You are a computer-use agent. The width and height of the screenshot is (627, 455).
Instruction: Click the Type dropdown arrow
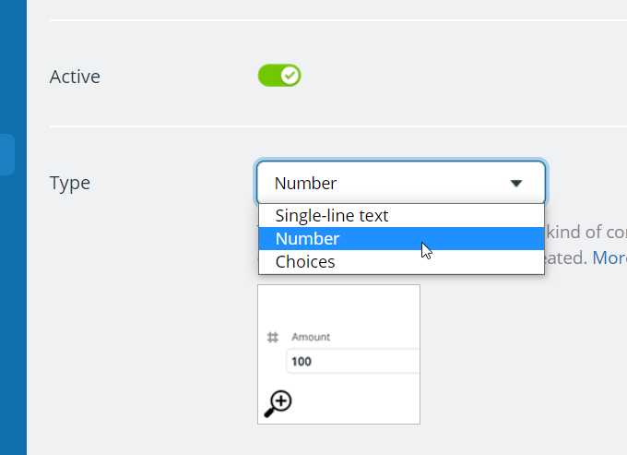click(x=516, y=184)
